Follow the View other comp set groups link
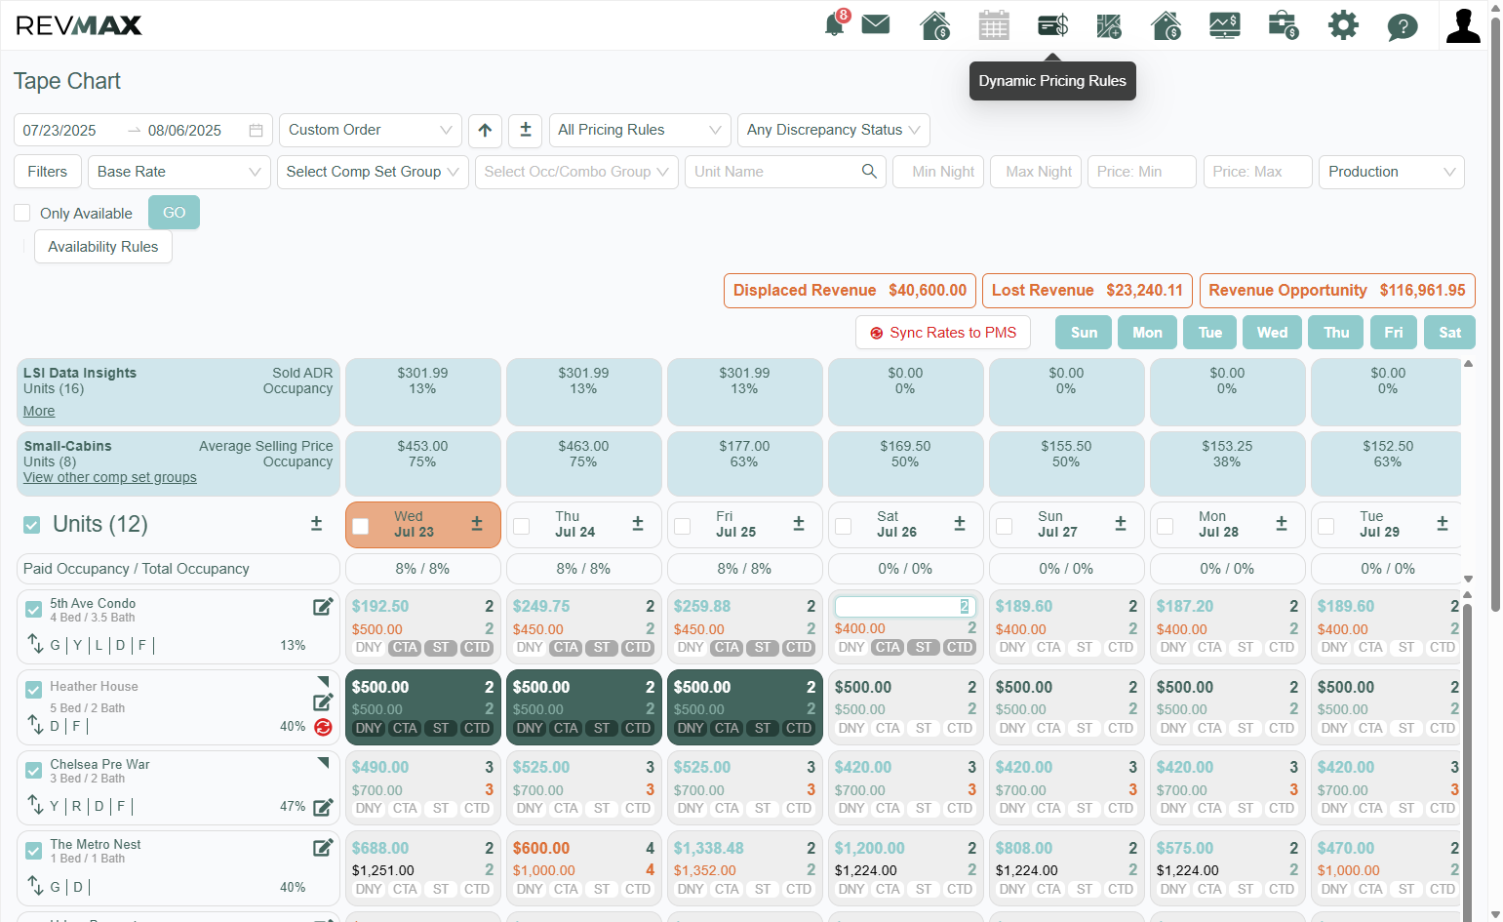 click(x=110, y=477)
